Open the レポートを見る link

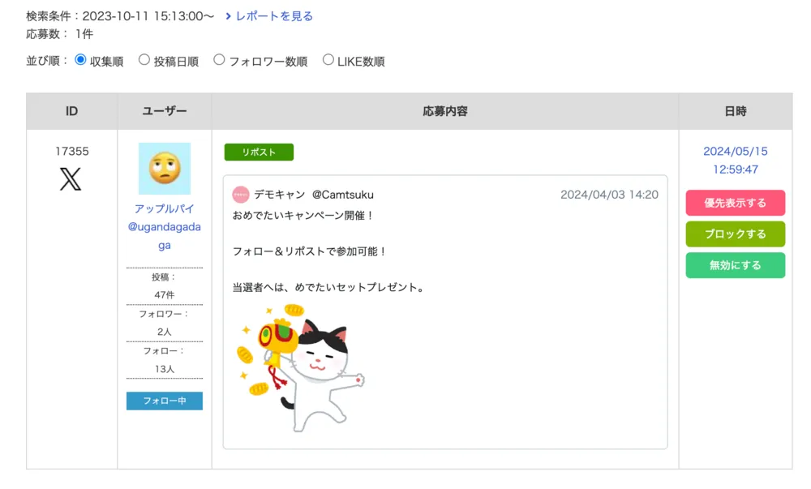click(274, 16)
